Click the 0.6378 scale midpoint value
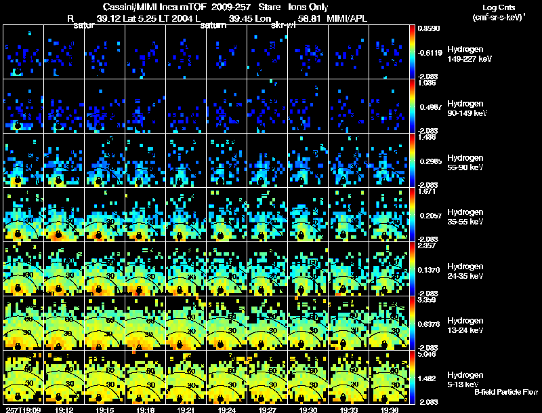 [429, 324]
